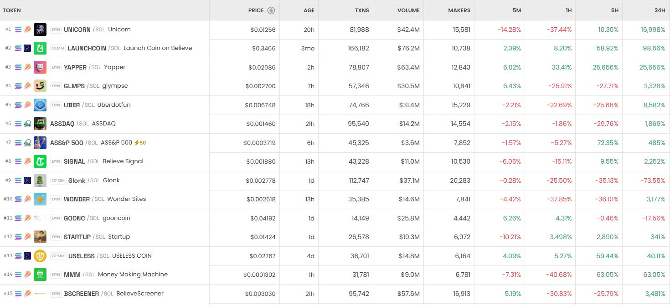
Task: Click LAUNCHCOIN volume $76.2M
Action: (x=408, y=48)
